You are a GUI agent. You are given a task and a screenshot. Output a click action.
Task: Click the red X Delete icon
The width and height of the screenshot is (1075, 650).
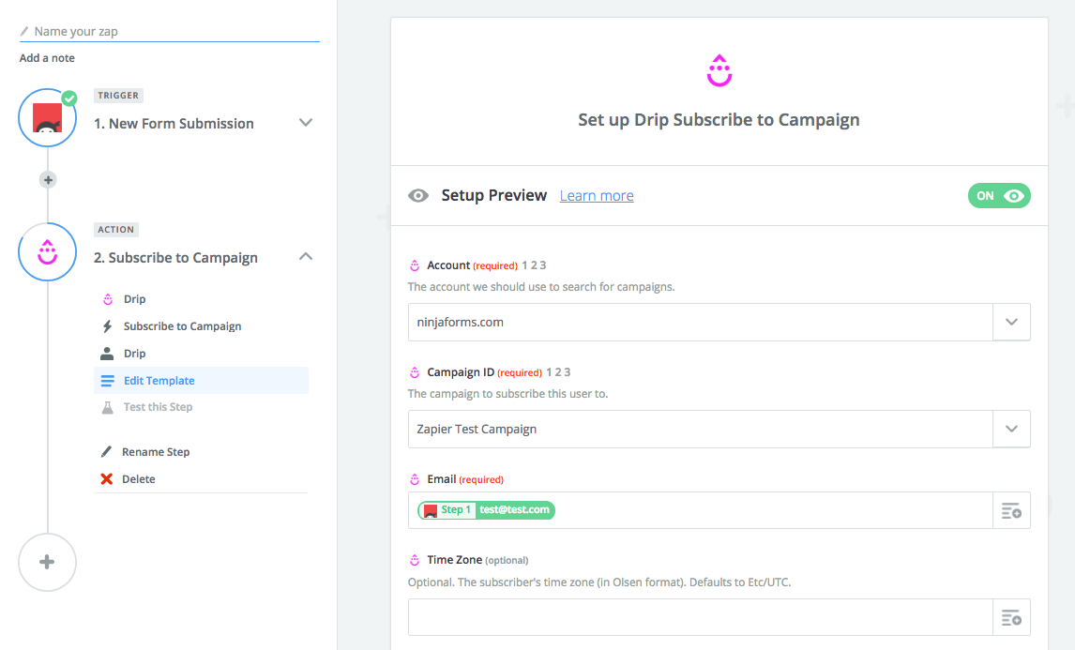click(107, 479)
